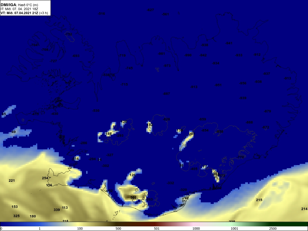This screenshot has height=231, width=308.
Task: Click the map value 156
Action: pos(49,185)
